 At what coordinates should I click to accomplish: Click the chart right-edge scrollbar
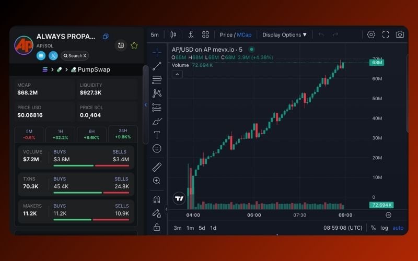(x=407, y=93)
